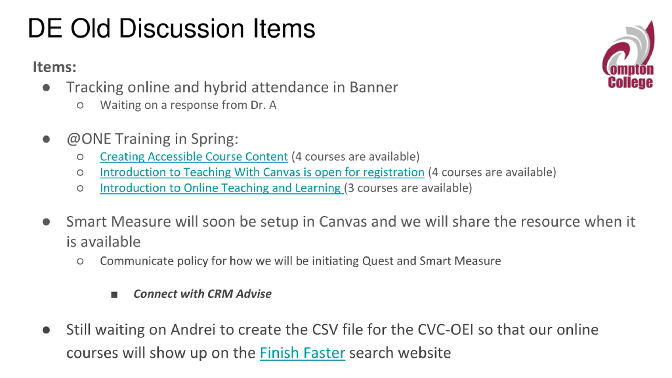Screen dimensions: 672x378
Task: Click the (3 courses are available) text
Action: [408, 188]
